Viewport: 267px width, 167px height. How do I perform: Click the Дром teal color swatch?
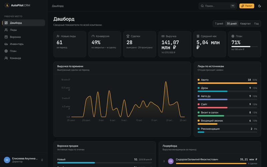199,88
